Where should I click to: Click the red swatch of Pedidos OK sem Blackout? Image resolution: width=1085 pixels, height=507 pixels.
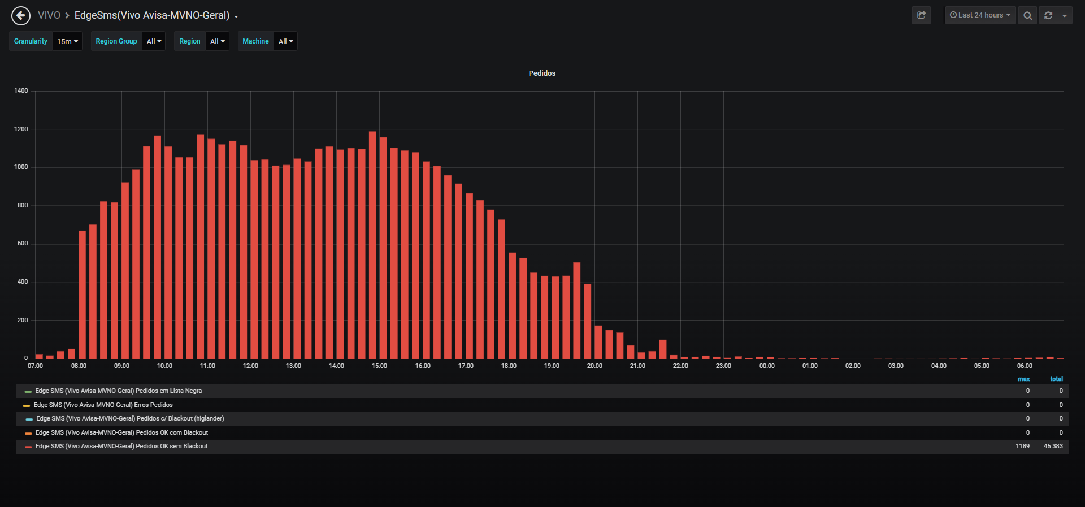(28, 447)
